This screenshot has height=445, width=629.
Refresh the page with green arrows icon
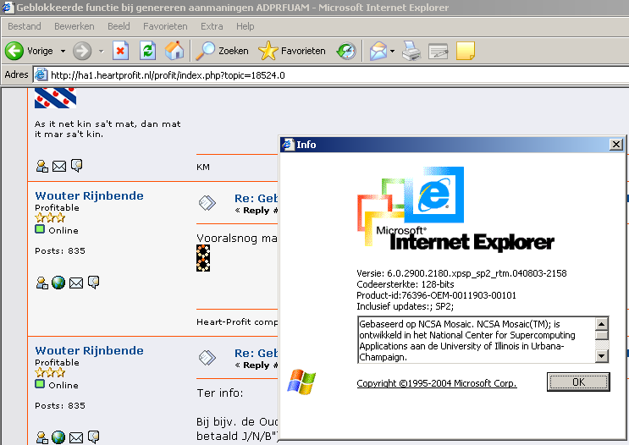147,51
